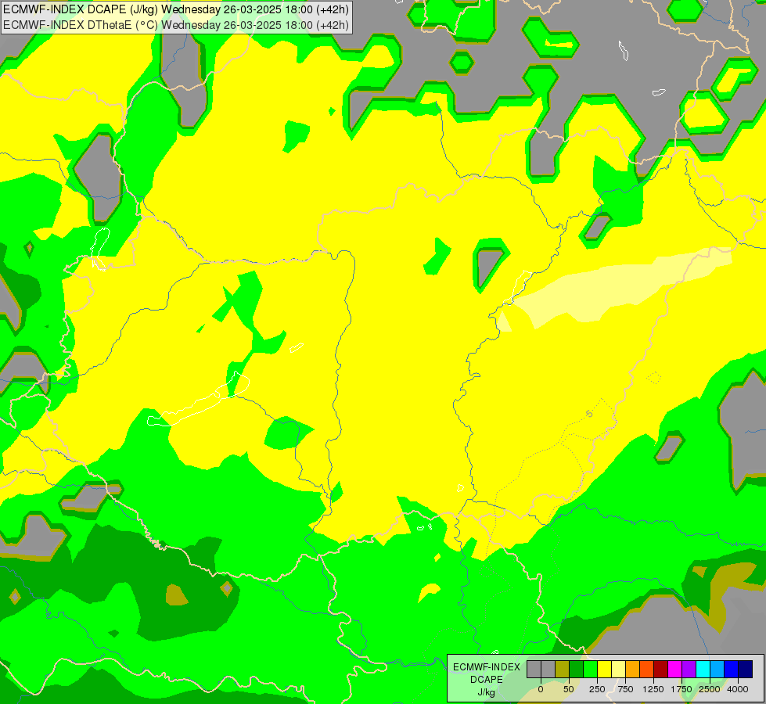Select the dark green legend swatch after 50
Screen dimensions: 766x704
577,670
